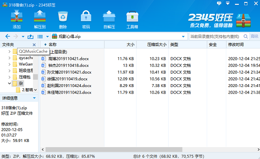Click the docx icon of 钟杰2019110418.docx
Viewport: 260px width, 159px height.
(x=43, y=65)
